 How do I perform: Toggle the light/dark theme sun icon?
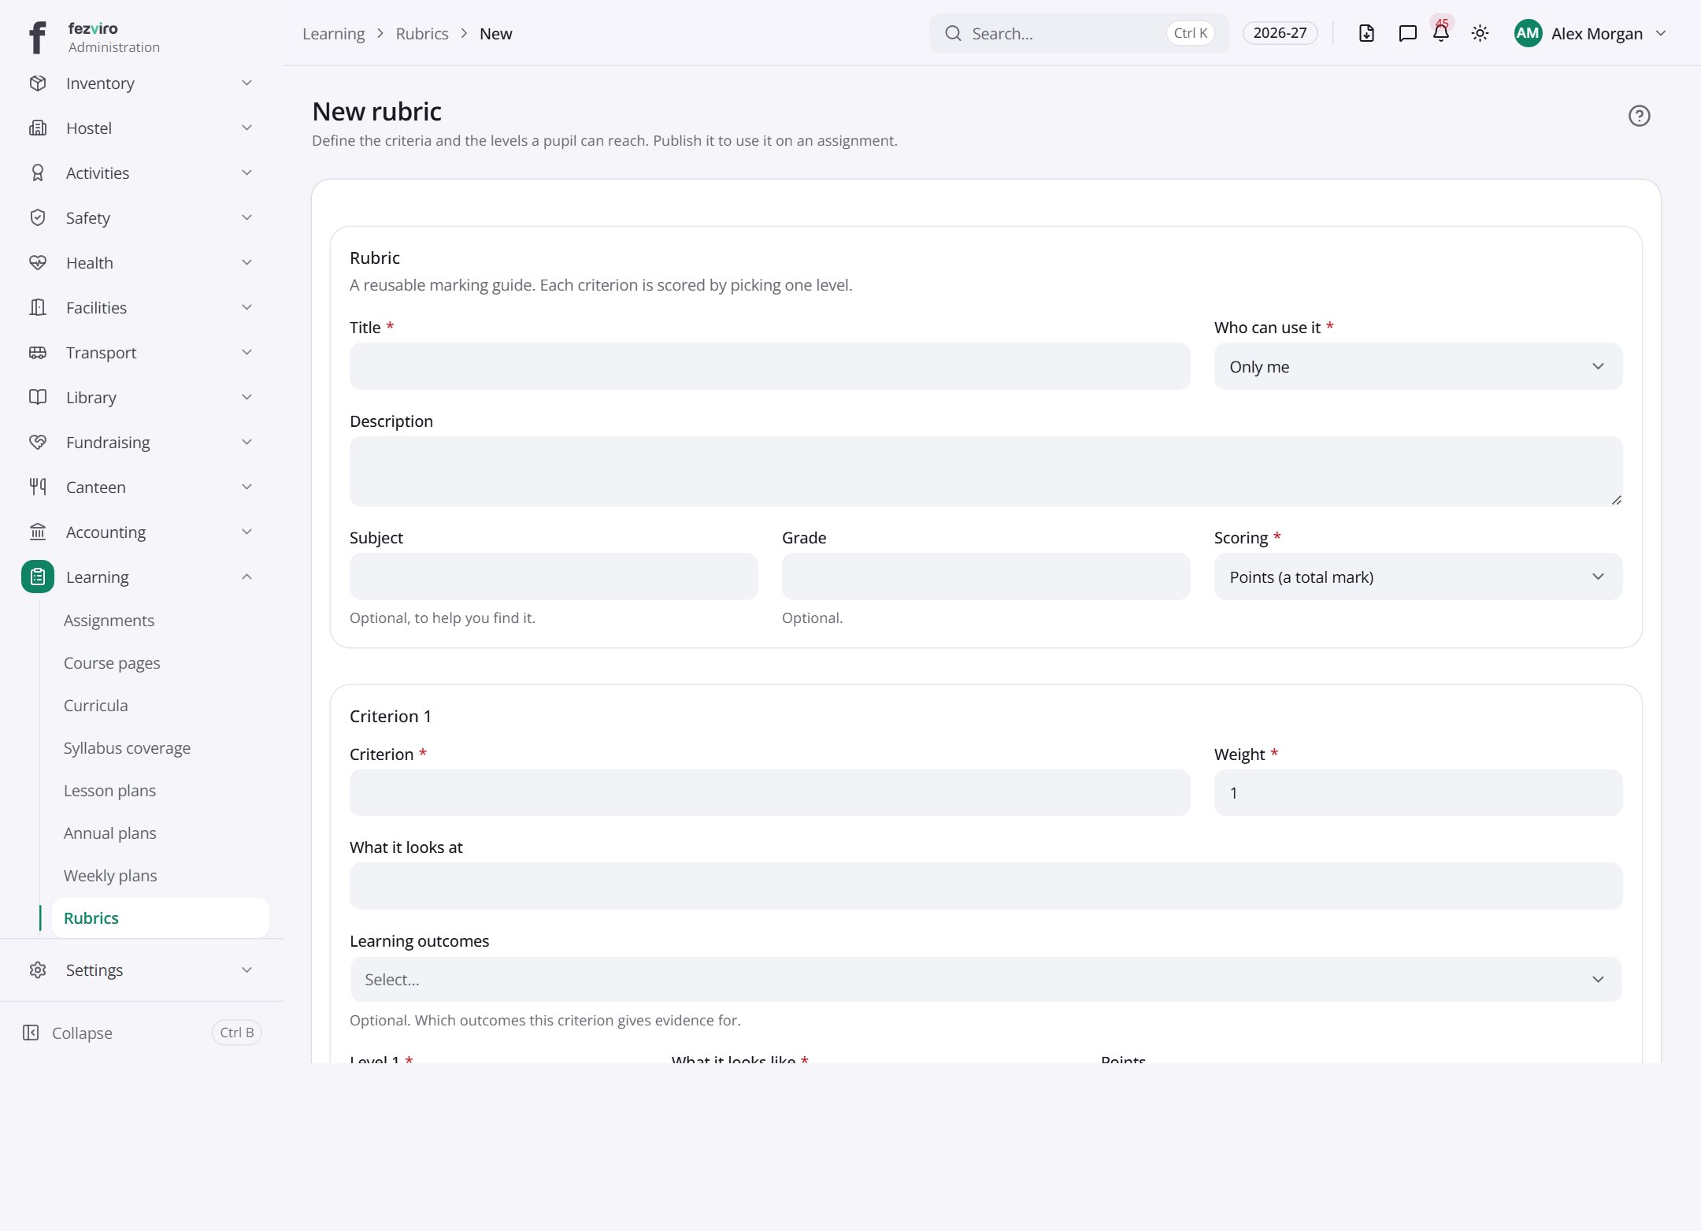tap(1480, 33)
